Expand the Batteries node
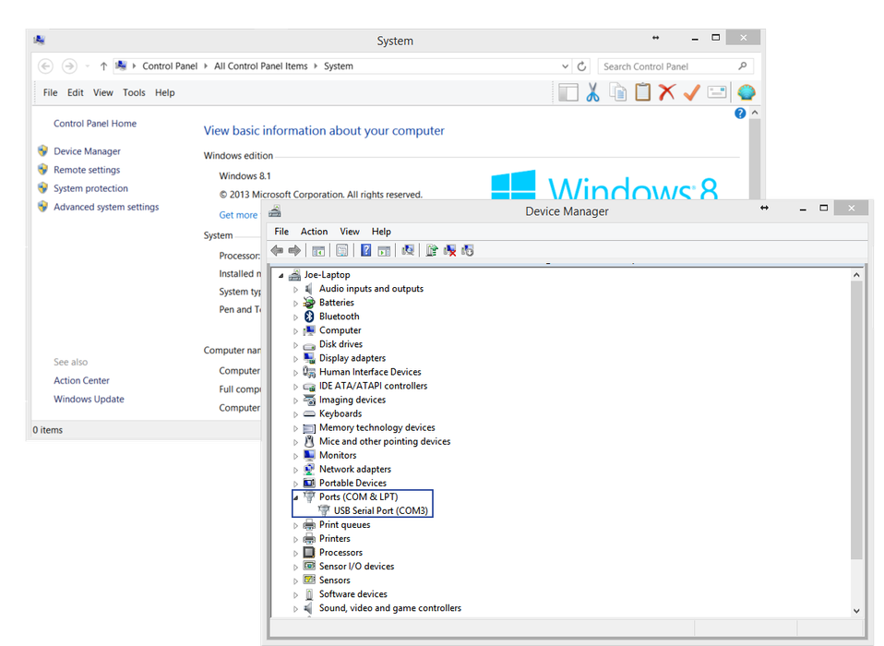The height and width of the screenshot is (646, 884). (x=295, y=304)
